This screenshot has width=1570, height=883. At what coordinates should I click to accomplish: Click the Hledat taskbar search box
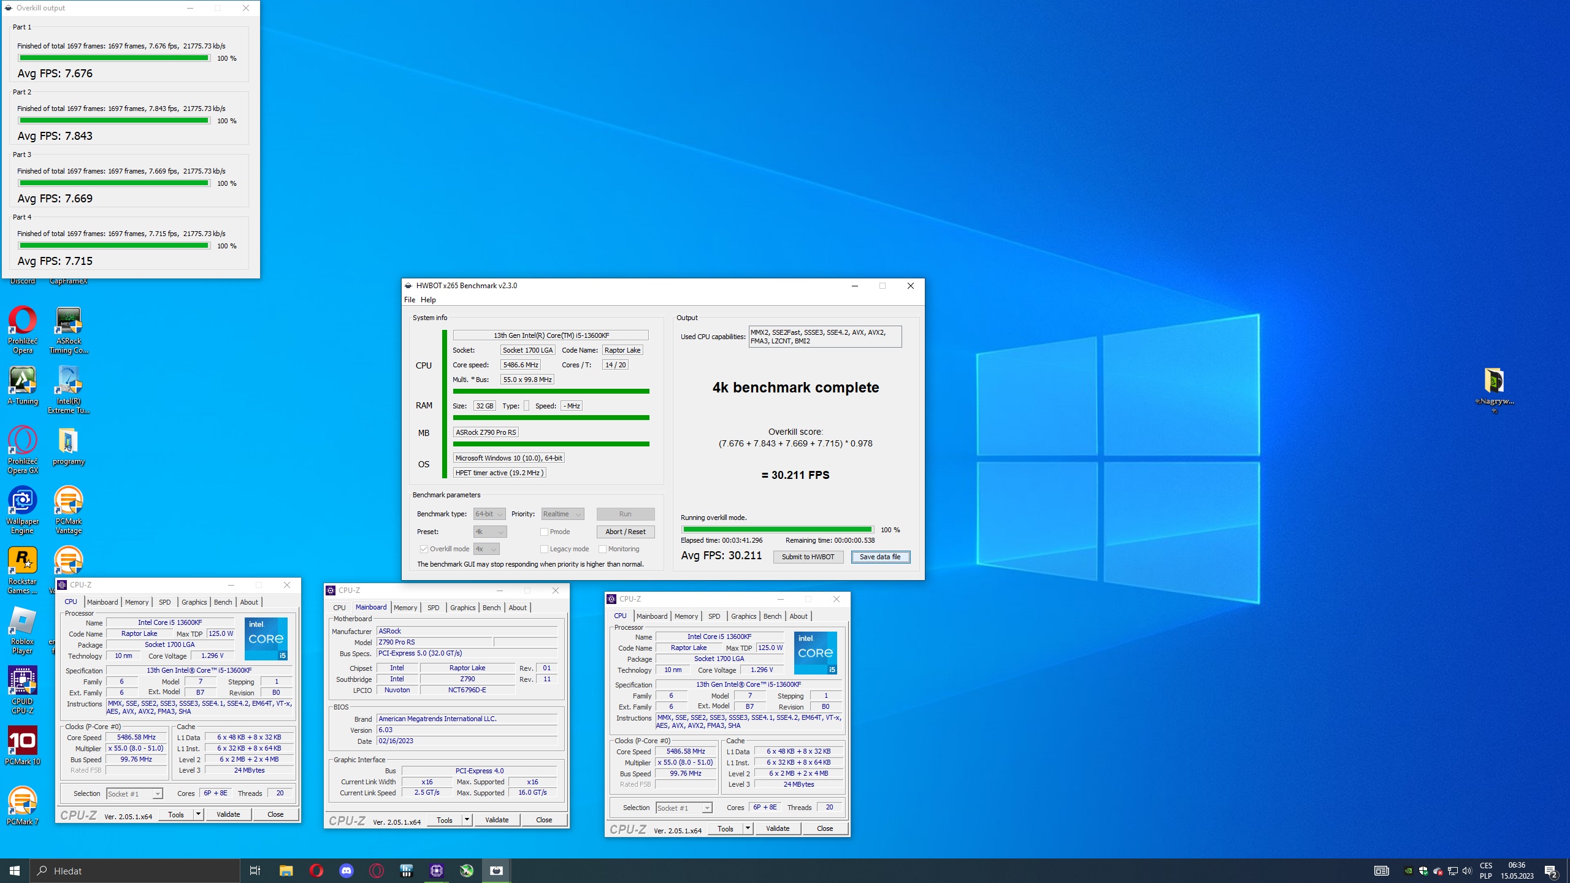pyautogui.click(x=135, y=871)
